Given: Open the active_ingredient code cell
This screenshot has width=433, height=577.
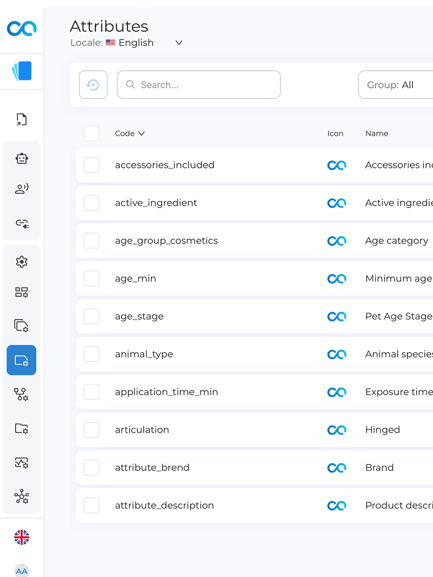Looking at the screenshot, I should [x=156, y=203].
